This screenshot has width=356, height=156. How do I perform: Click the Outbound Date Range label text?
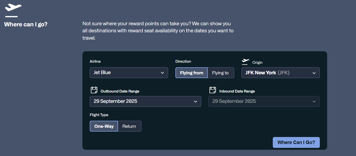120,91
